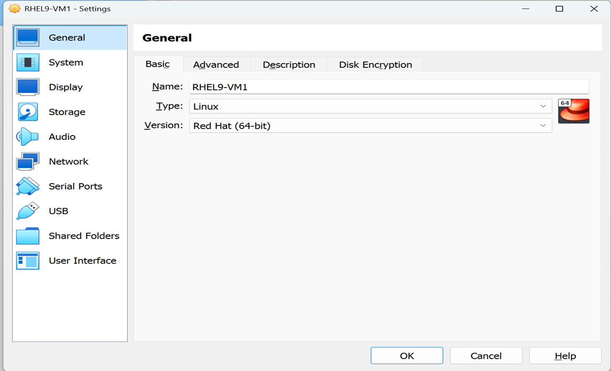Select User Interface settings label
Viewport: 611px width, 371px height.
[83, 261]
